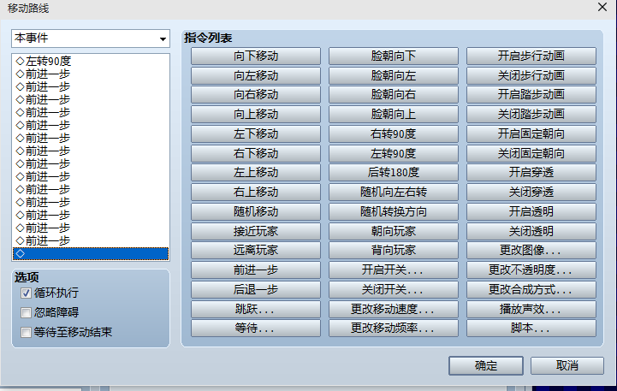Screen dimensions: 617x391
Task: Cancel with the 取消 button
Action: pyautogui.click(x=567, y=366)
